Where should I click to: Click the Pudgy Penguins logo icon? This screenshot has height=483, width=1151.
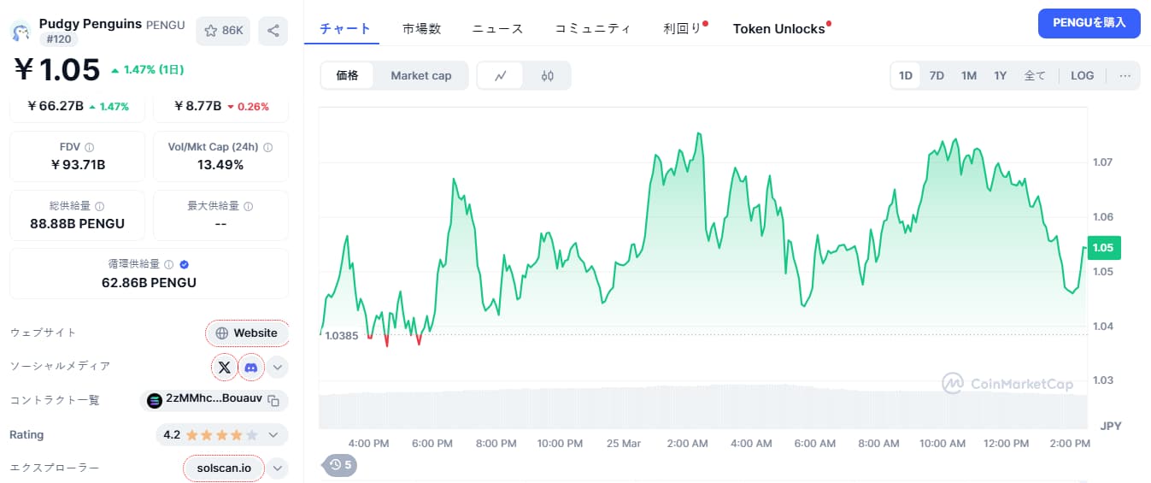click(x=20, y=32)
